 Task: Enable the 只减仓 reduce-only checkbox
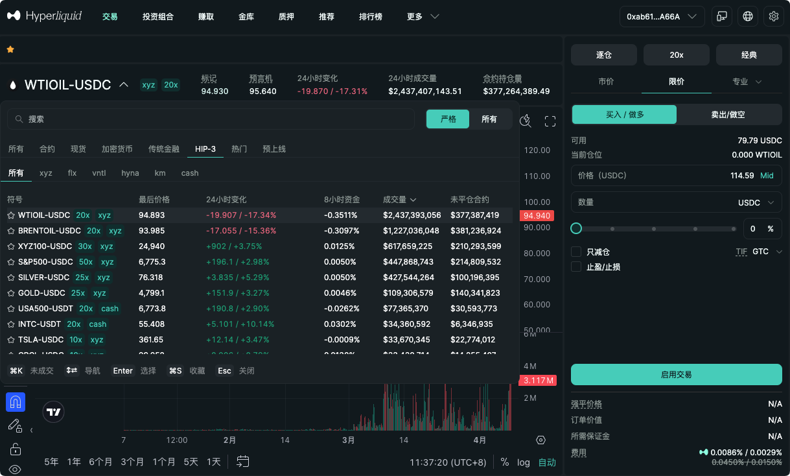click(x=575, y=252)
